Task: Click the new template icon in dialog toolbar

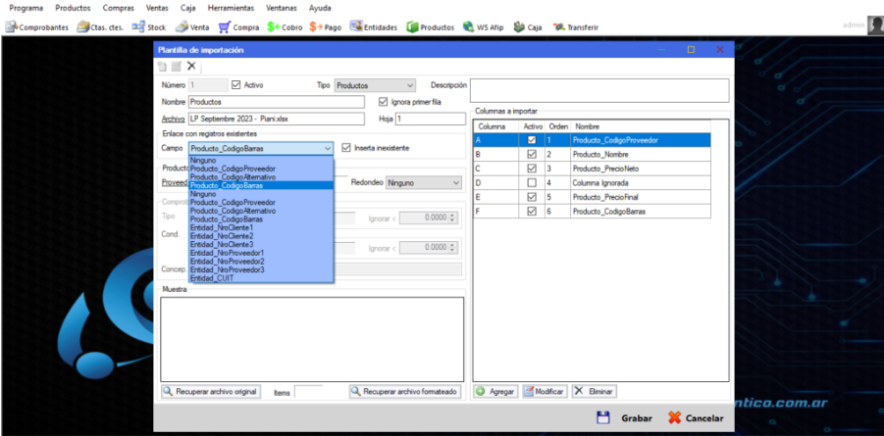Action: (162, 67)
